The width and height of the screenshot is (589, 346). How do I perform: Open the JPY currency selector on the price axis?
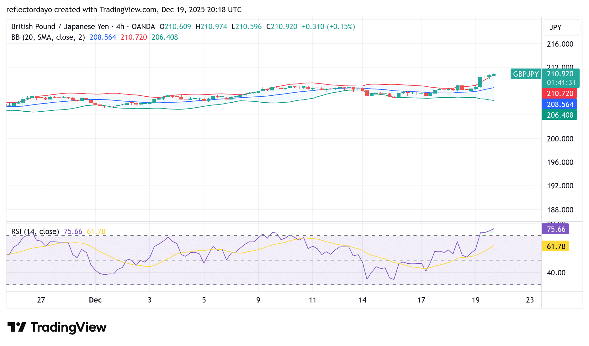coord(561,28)
